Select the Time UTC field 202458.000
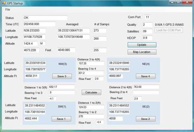194x132 pixels. [x=39, y=24]
